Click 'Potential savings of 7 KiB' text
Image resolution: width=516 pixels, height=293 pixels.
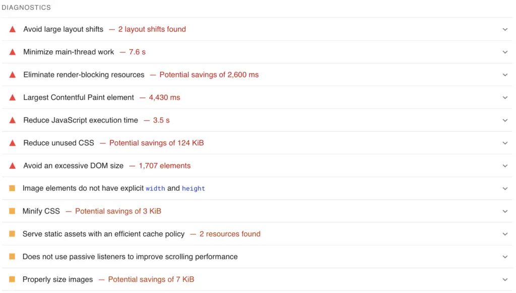(151, 279)
